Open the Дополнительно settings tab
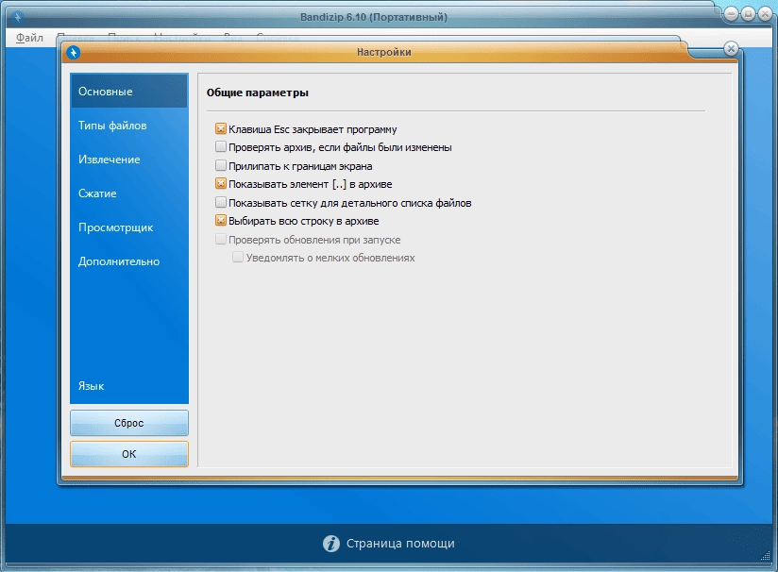This screenshot has width=778, height=572. click(129, 261)
